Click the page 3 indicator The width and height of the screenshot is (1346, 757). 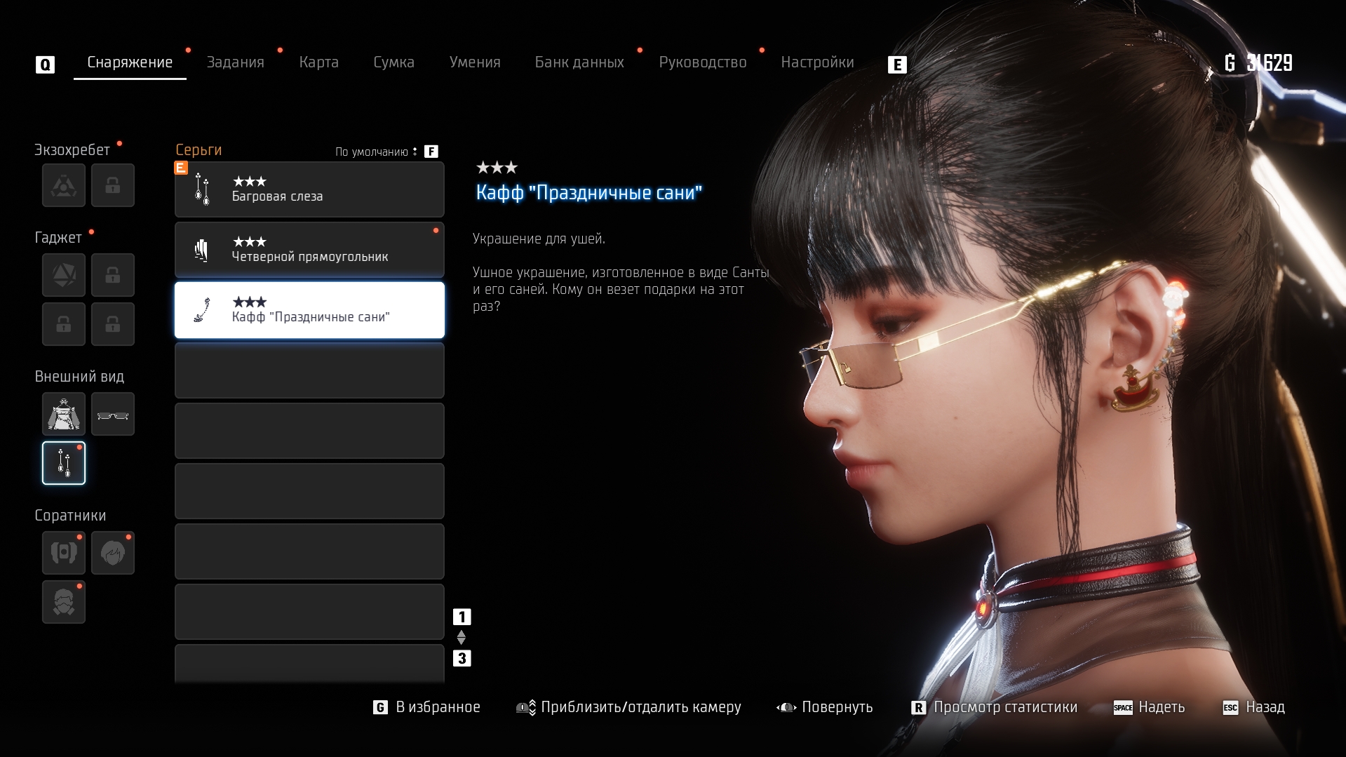click(x=462, y=659)
